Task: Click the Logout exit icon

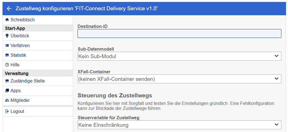Action: pyautogui.click(x=7, y=112)
